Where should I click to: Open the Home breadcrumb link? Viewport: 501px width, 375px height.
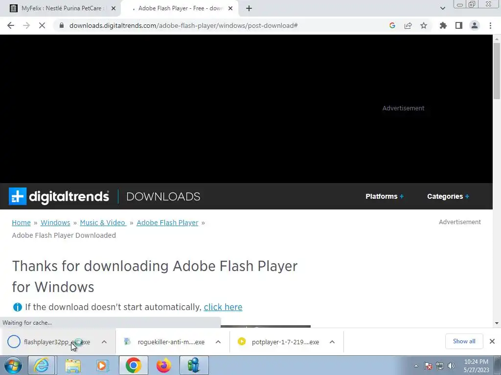tap(21, 223)
